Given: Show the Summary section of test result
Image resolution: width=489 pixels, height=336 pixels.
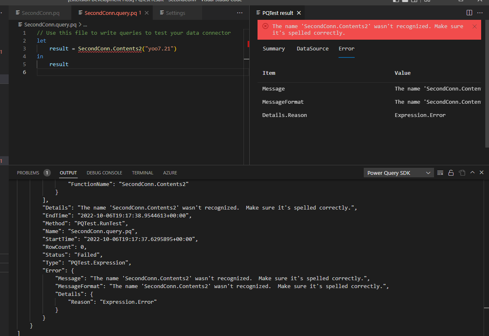Looking at the screenshot, I should coord(274,49).
